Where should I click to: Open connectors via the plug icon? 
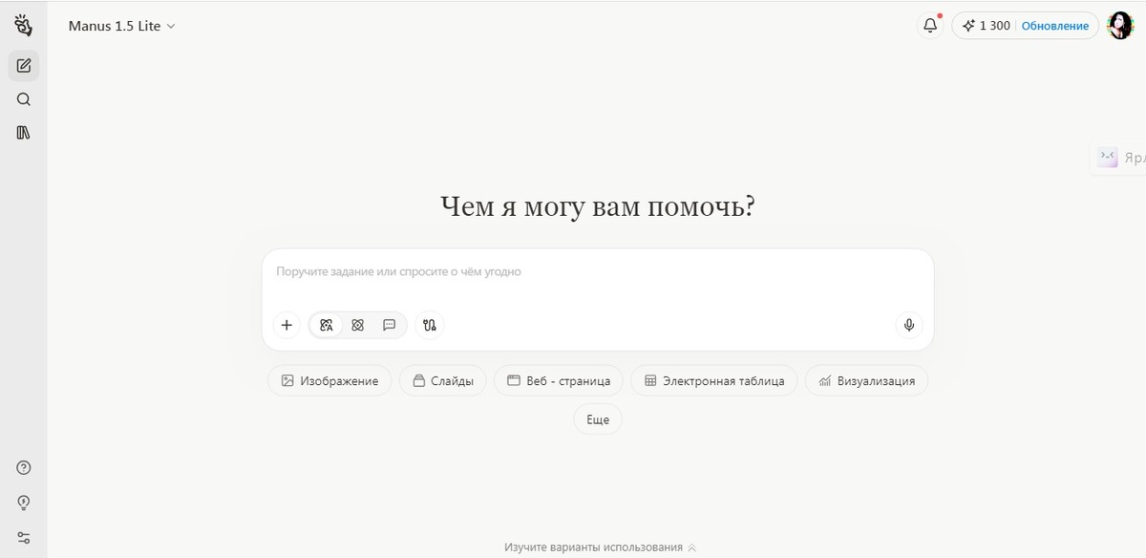point(430,325)
